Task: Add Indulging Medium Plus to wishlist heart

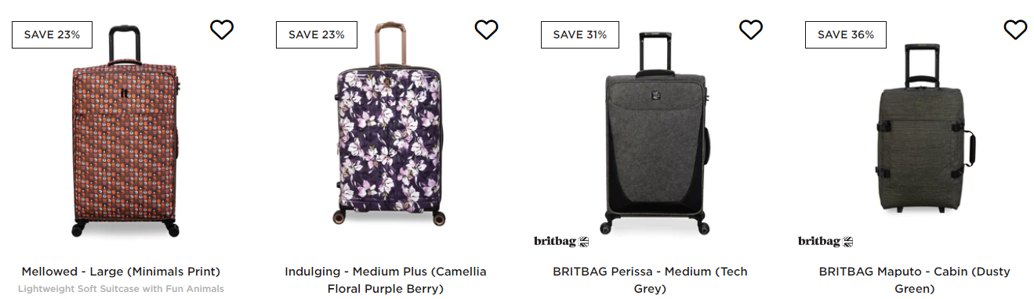Action: [x=486, y=30]
